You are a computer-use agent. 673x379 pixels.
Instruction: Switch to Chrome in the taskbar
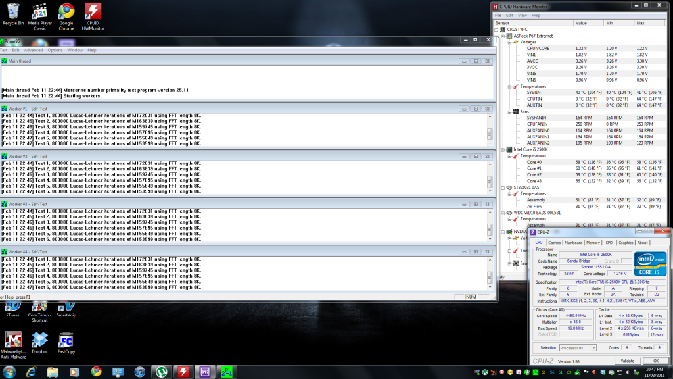[96, 372]
